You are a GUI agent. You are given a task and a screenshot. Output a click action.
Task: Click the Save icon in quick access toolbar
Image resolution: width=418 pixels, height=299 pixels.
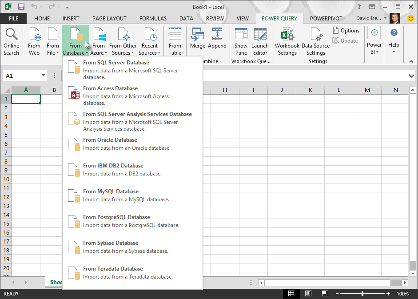21,7
